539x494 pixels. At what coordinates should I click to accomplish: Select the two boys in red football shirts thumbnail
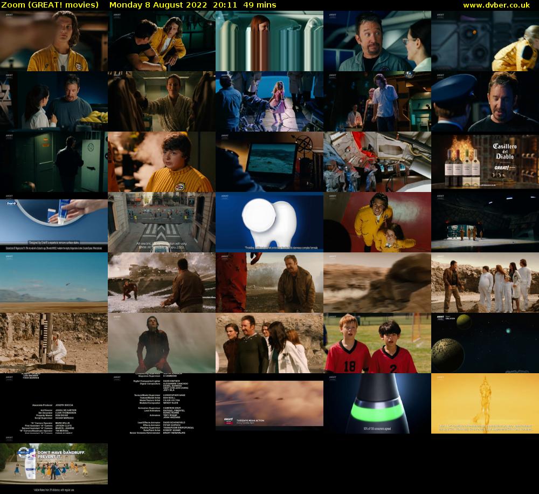377,343
